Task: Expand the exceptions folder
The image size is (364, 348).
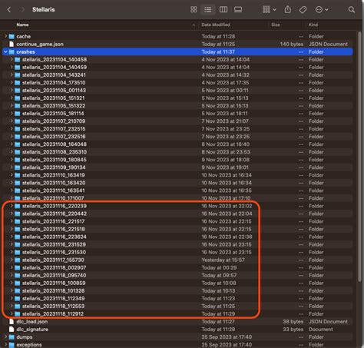Action: point(5,345)
